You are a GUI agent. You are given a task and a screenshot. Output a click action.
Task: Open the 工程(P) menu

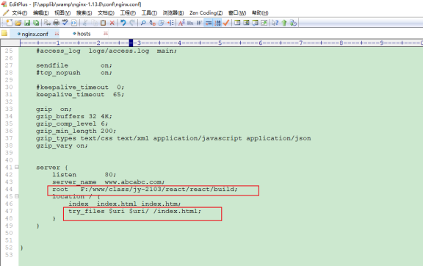[128, 12]
